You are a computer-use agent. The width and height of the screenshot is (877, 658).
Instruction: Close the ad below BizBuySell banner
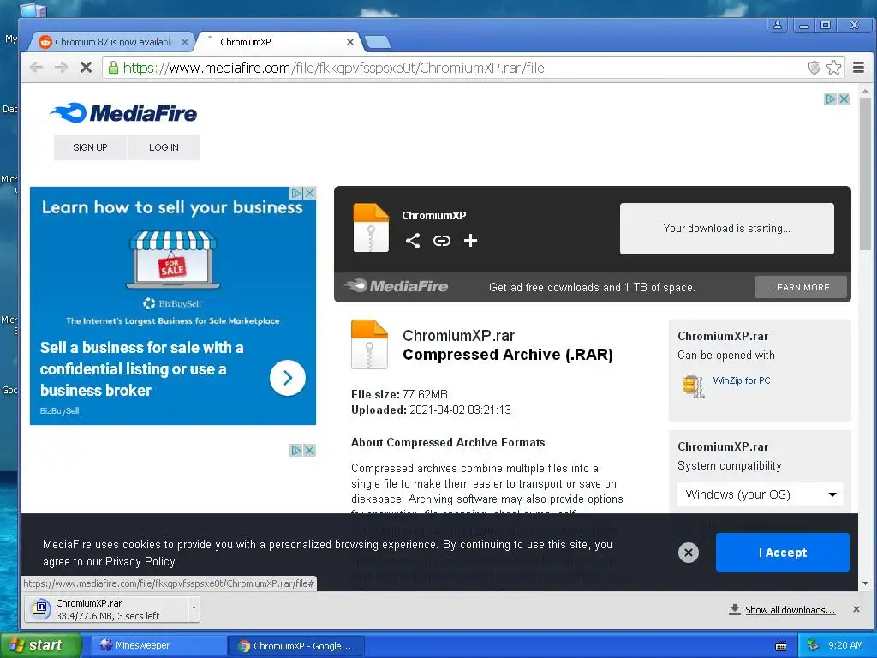point(309,450)
